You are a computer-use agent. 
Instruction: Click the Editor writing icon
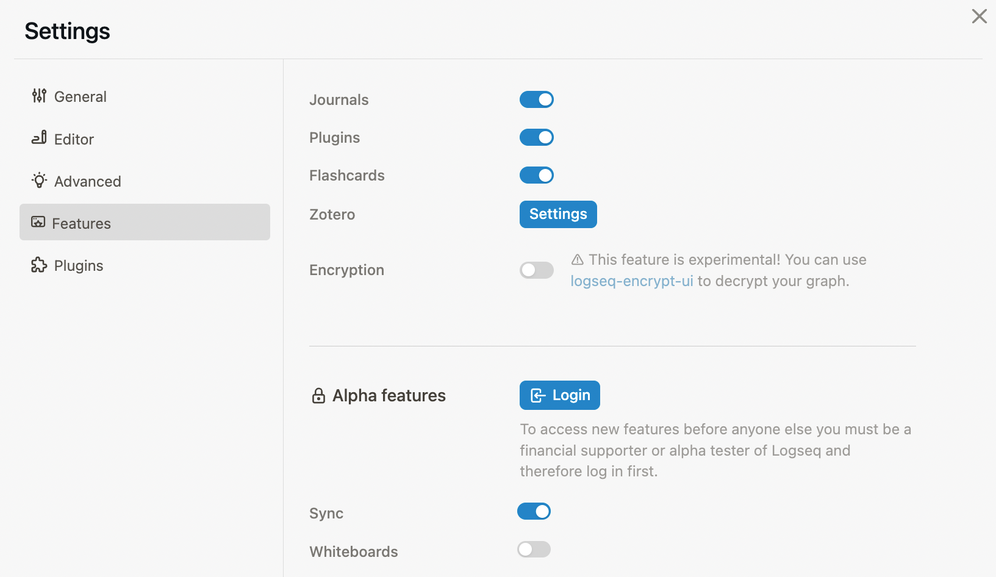click(39, 138)
